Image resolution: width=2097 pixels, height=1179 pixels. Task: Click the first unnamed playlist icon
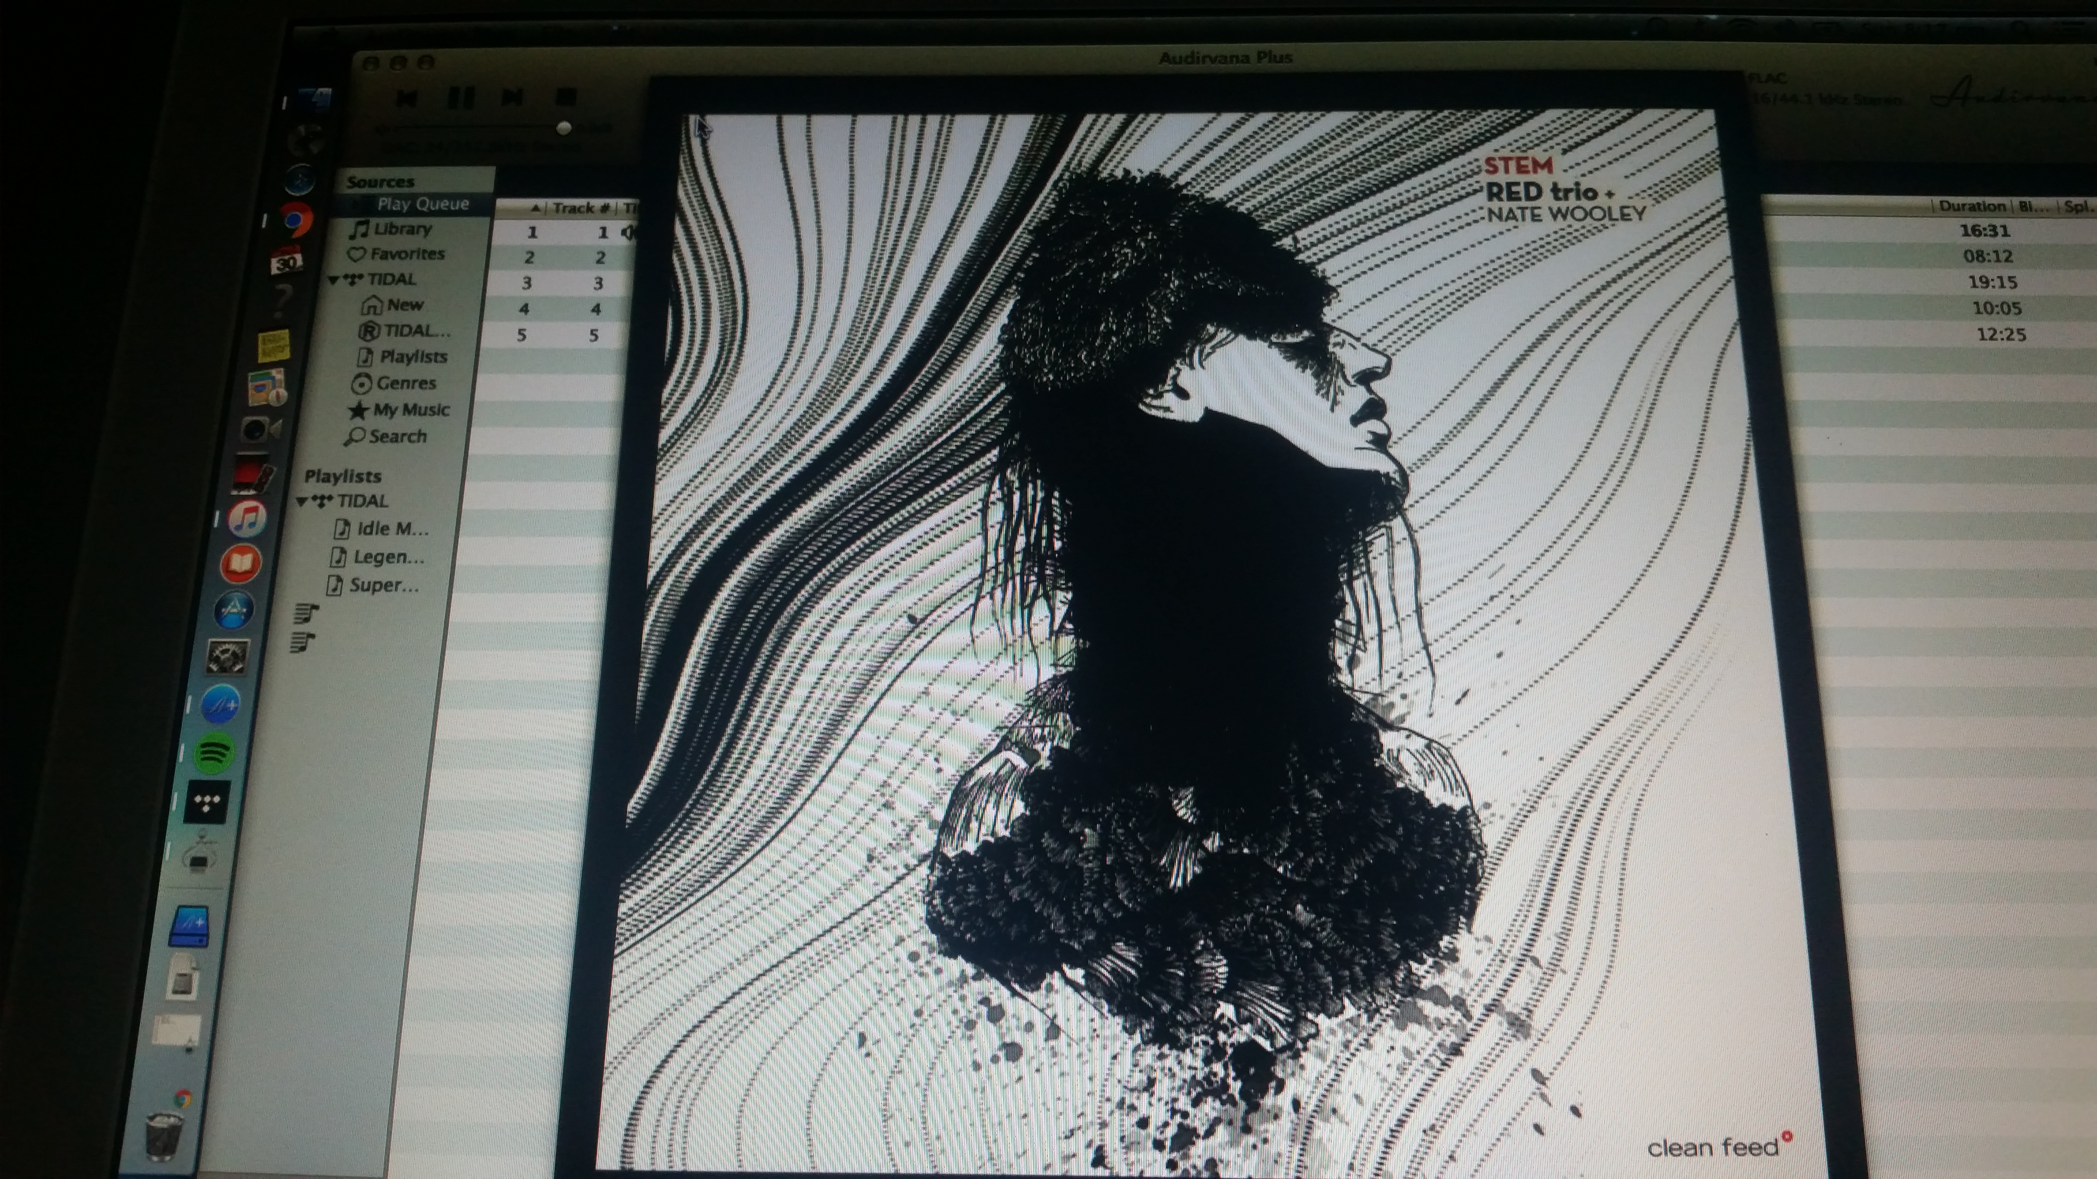tap(306, 614)
